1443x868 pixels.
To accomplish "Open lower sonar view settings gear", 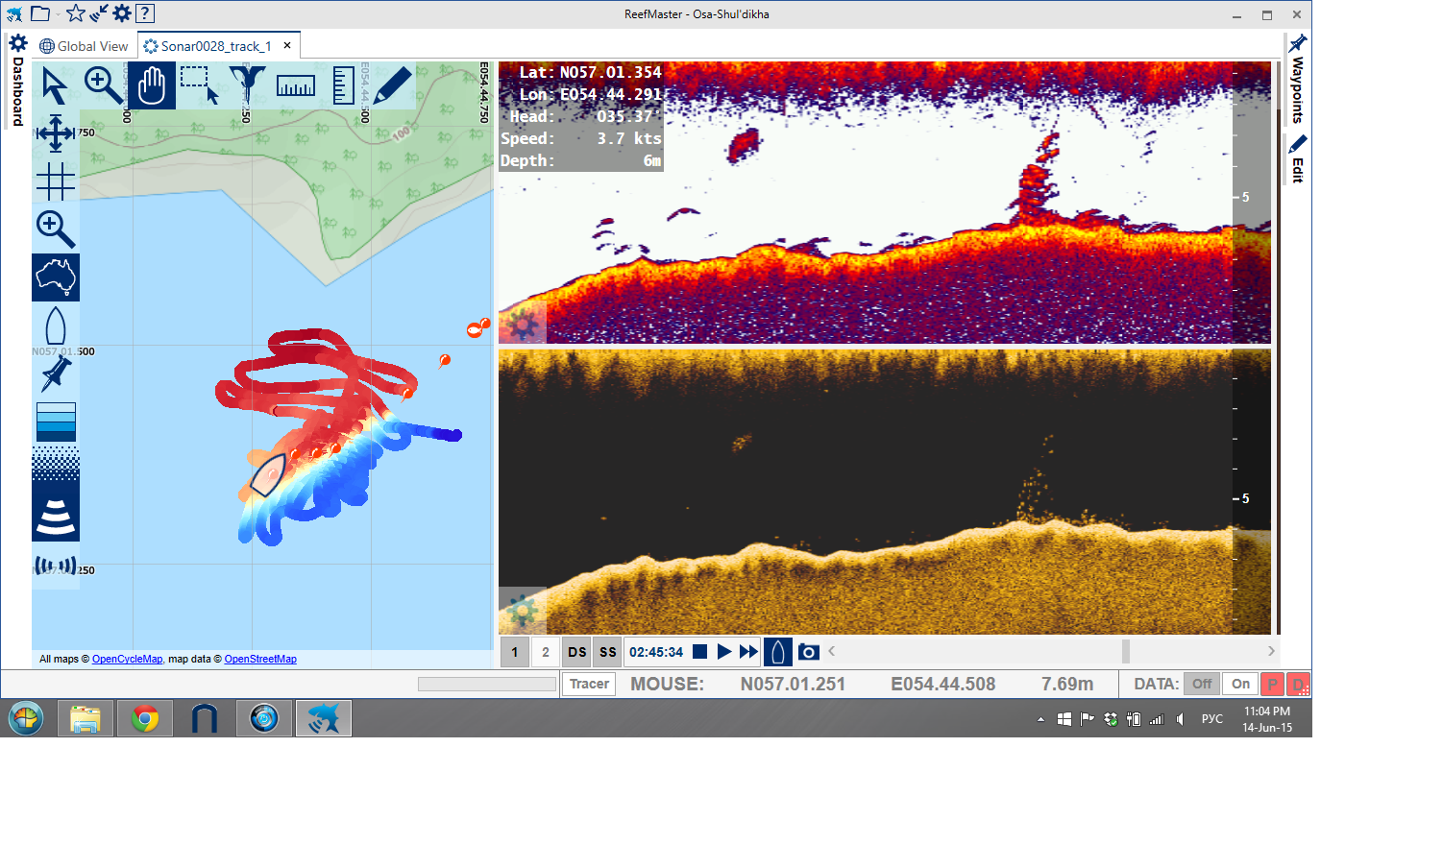I will 523,611.
